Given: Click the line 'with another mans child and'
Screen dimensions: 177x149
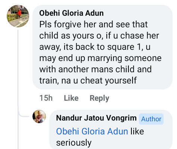Looking at the screenshot, I should 96,69.
